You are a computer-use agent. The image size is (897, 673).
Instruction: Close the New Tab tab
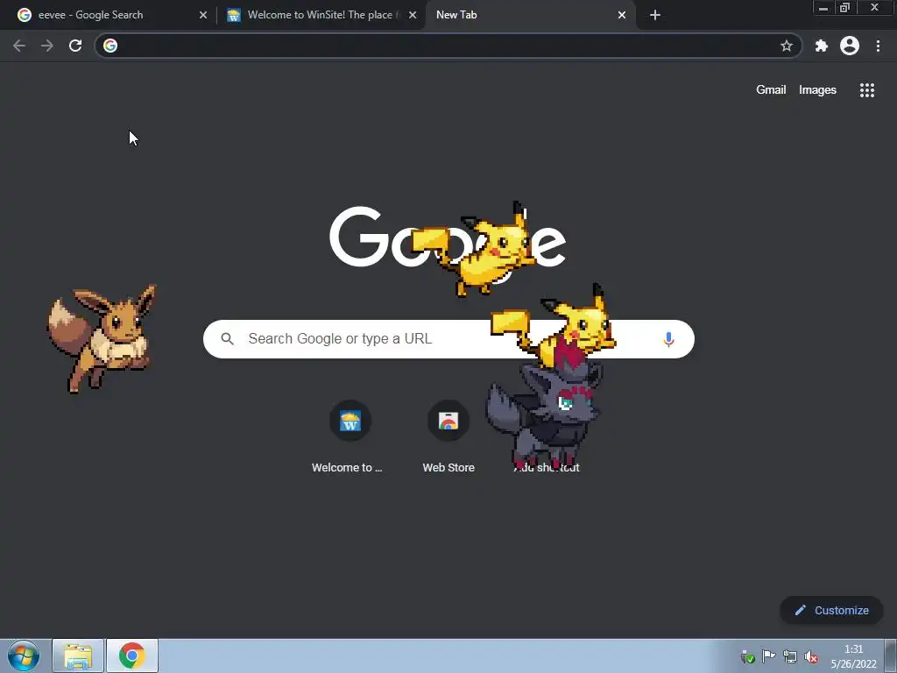tap(622, 15)
